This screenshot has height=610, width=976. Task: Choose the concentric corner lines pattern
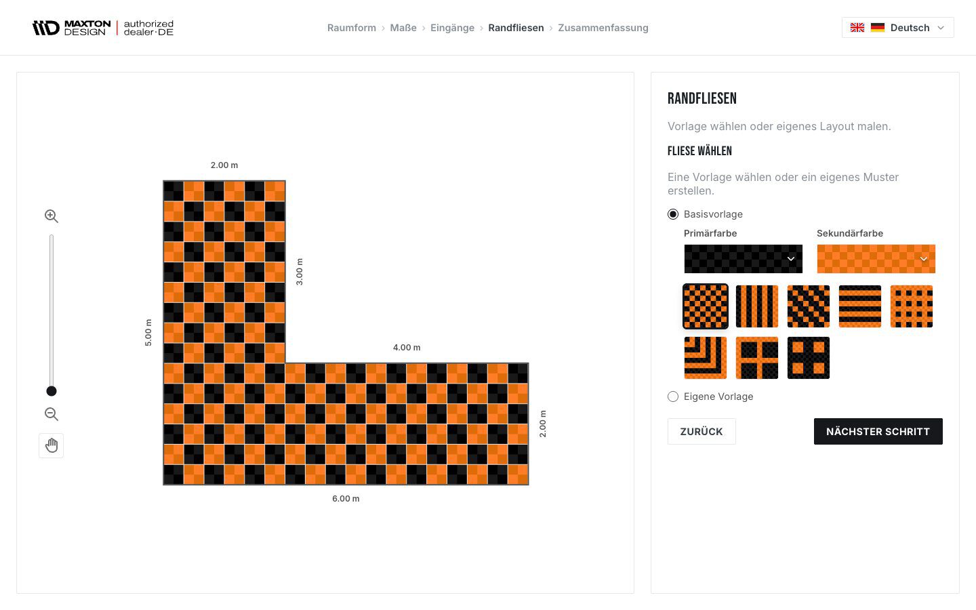706,358
